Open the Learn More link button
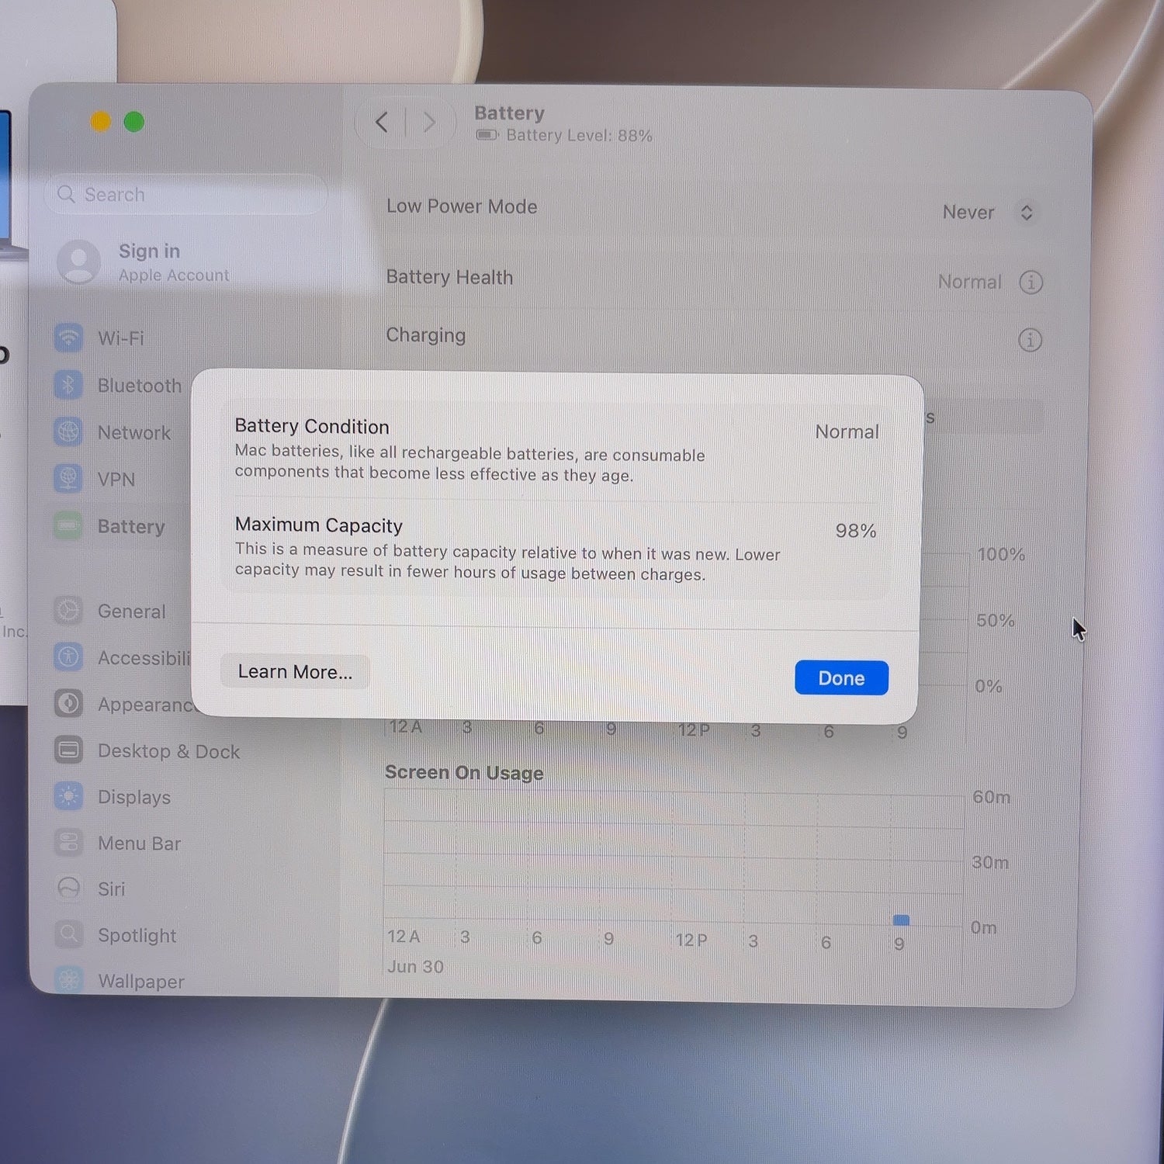The image size is (1164, 1164). 295,671
